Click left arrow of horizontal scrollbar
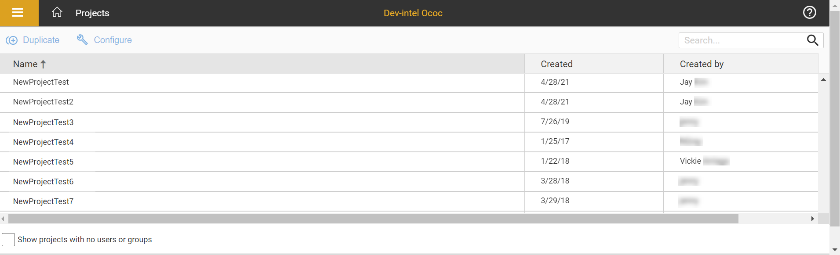The height and width of the screenshot is (255, 840). [3, 219]
